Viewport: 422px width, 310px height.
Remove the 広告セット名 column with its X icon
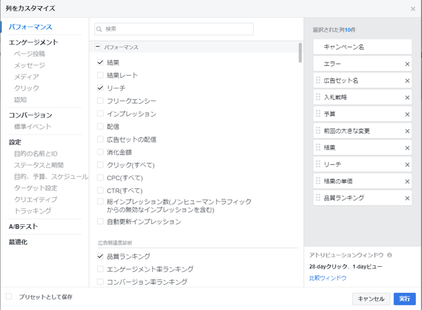(407, 81)
